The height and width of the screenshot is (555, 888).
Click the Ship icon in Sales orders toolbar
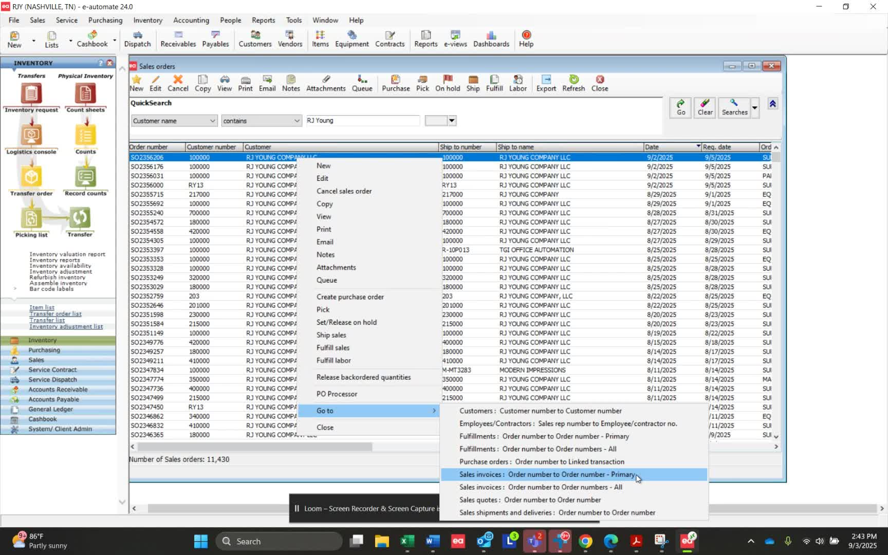tap(473, 83)
